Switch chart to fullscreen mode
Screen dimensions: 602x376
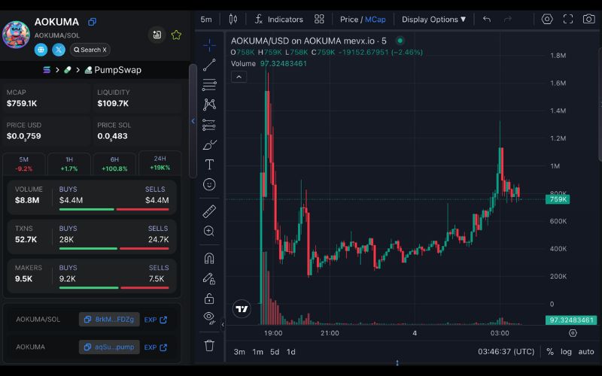coord(568,20)
